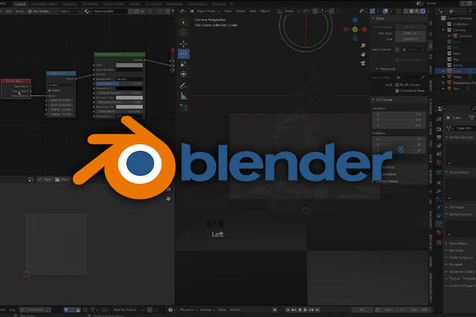
Task: Open the Object Data green triangle tab
Action: (x=439, y=224)
